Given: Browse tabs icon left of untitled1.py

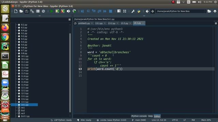Looking at the screenshot, I should (x=75, y=23).
